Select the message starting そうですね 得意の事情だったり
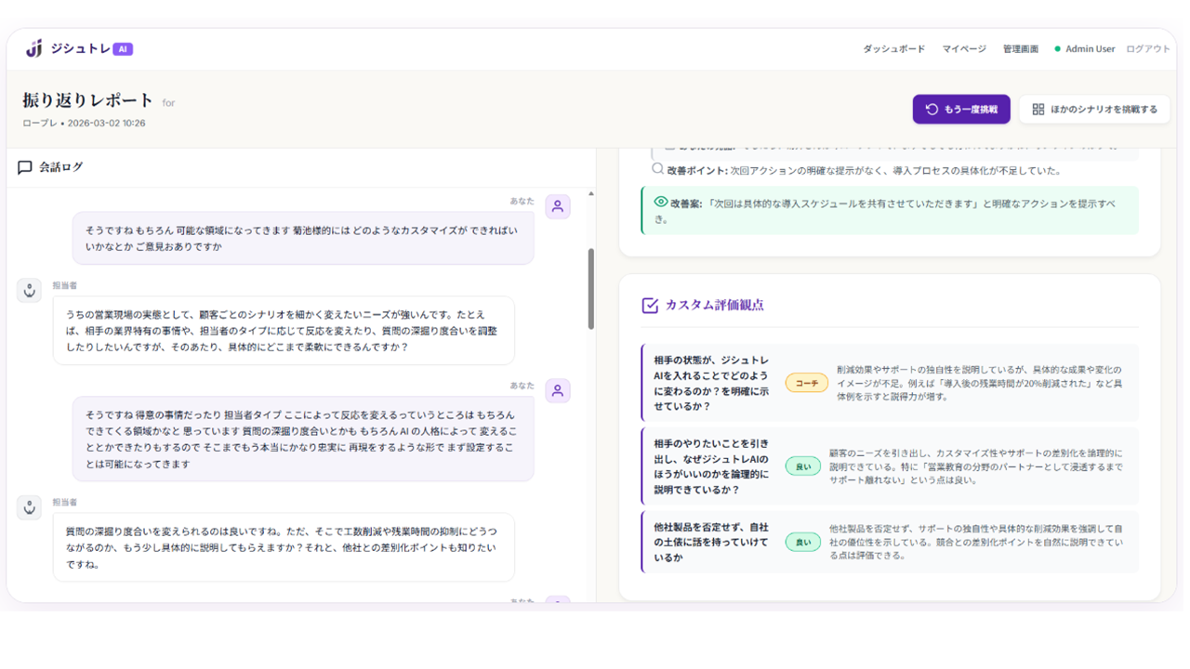Image resolution: width=1190 pixels, height=669 pixels. [303, 439]
